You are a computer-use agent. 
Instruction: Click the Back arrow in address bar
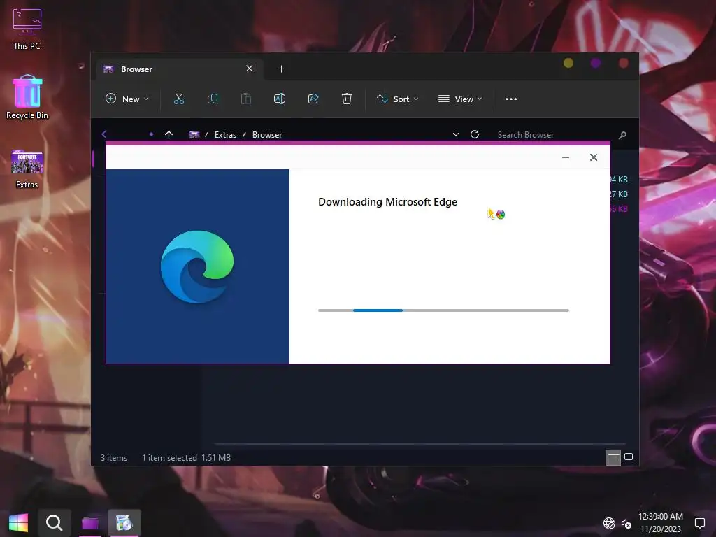(x=104, y=134)
